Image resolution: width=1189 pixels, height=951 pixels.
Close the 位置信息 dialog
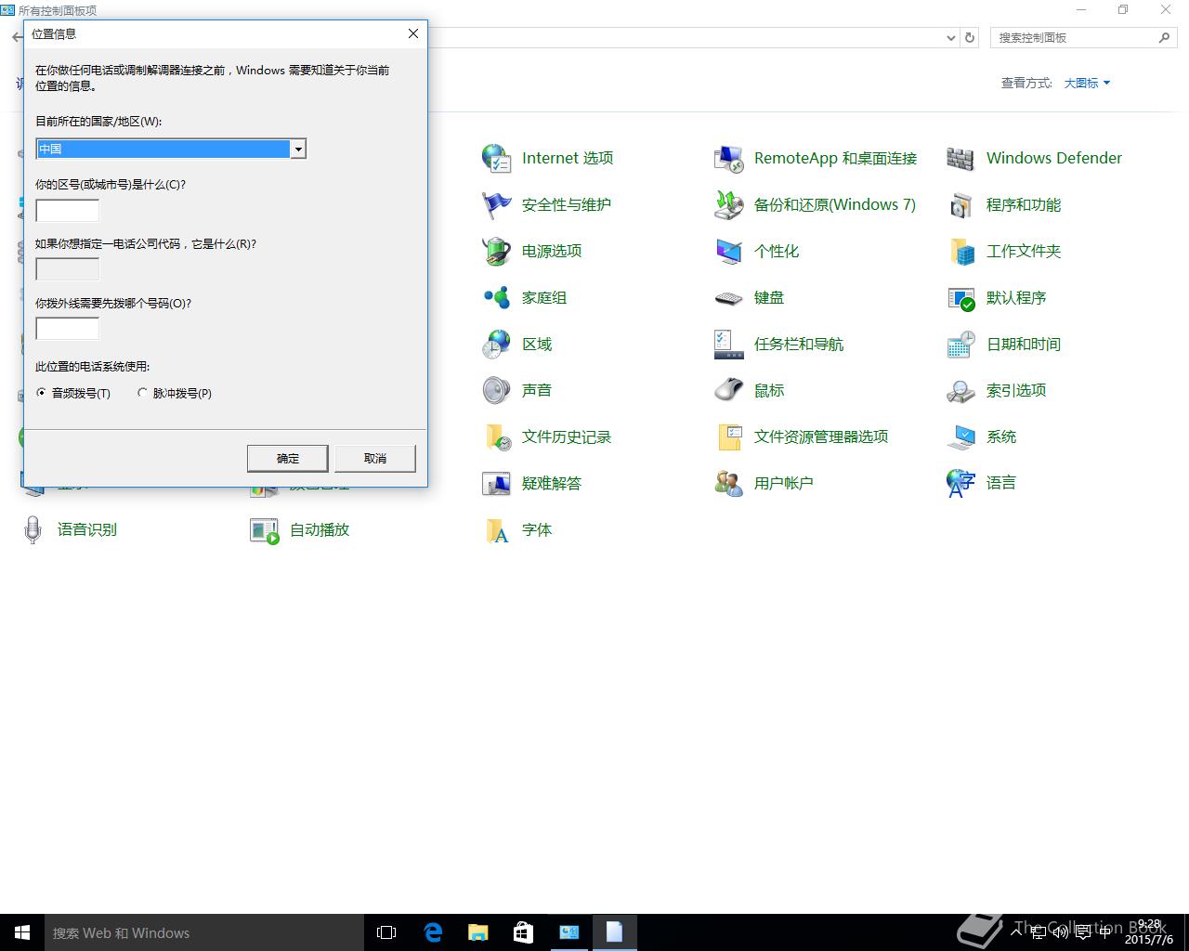click(413, 33)
